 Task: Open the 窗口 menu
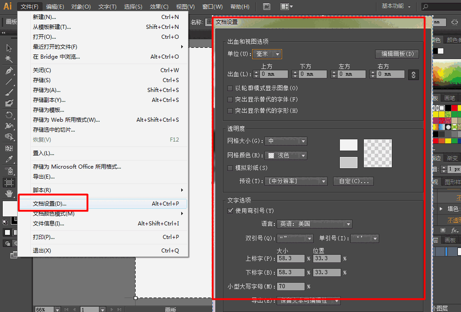point(212,6)
